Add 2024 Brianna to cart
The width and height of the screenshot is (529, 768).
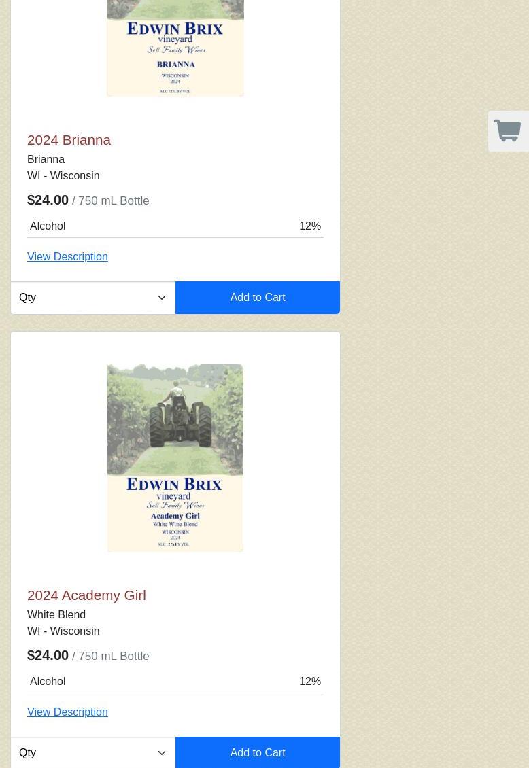tap(258, 298)
